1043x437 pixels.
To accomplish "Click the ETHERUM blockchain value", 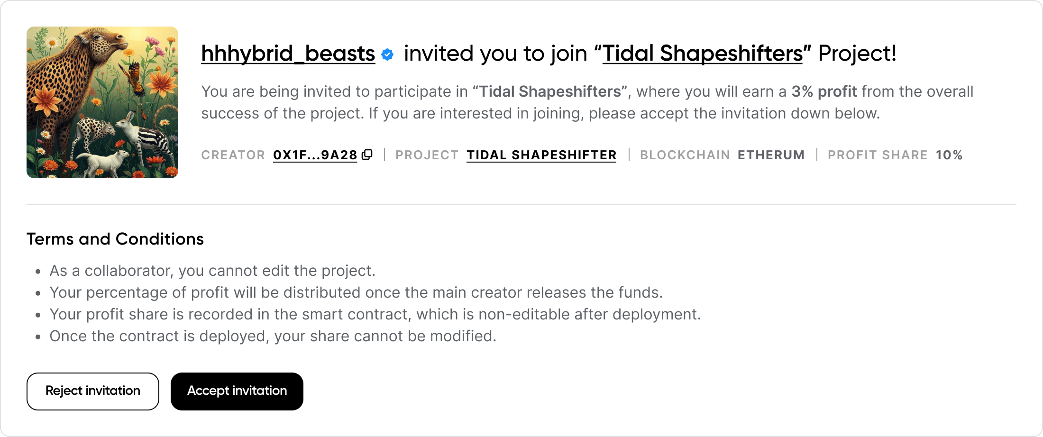I will click(x=771, y=155).
